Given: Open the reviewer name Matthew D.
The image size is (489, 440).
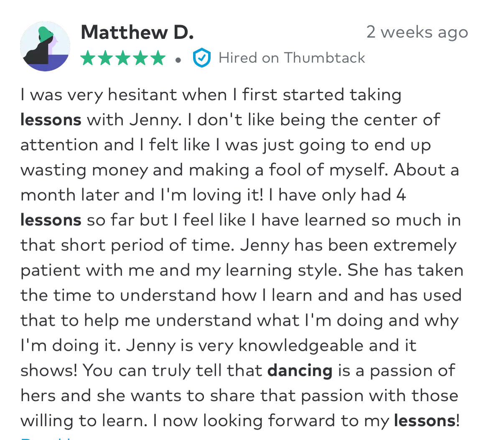Looking at the screenshot, I should point(137,32).
